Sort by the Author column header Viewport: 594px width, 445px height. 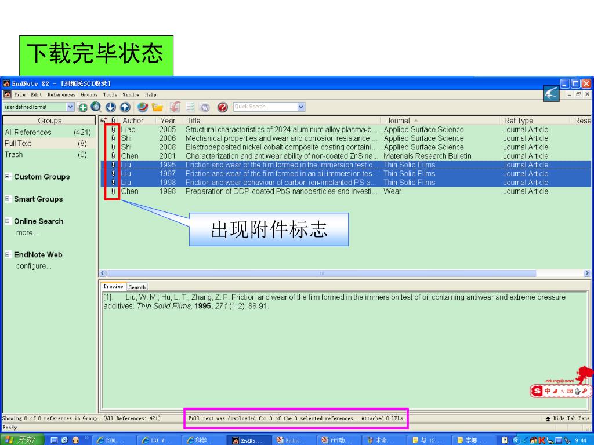point(136,121)
